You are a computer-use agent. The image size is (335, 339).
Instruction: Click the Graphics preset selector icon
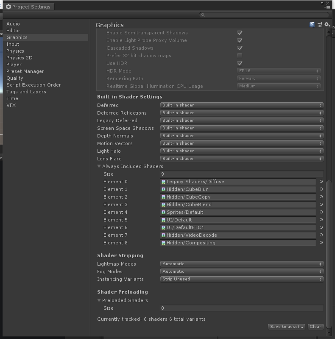click(x=319, y=25)
